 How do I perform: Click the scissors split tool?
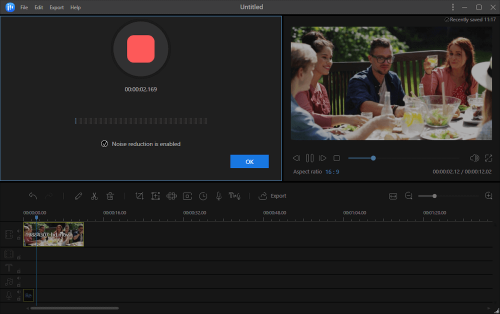94,196
